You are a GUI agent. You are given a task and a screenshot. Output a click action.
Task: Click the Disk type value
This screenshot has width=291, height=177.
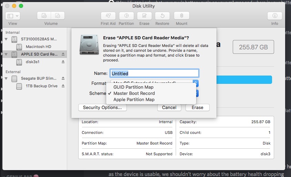[x=267, y=143]
